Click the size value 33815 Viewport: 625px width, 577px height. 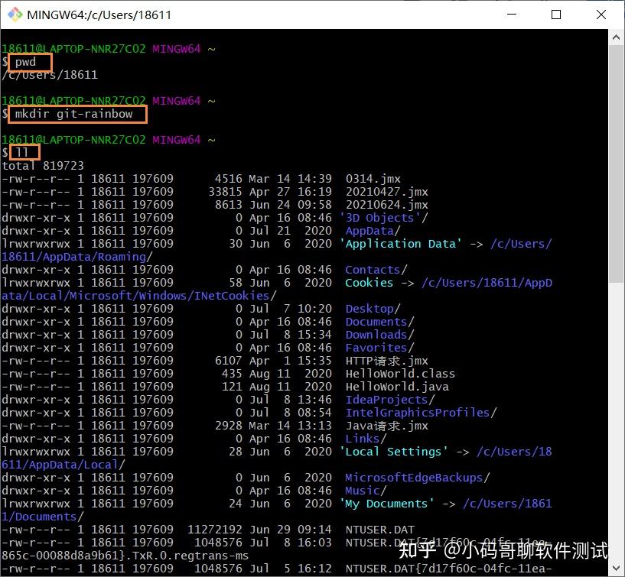(x=225, y=192)
